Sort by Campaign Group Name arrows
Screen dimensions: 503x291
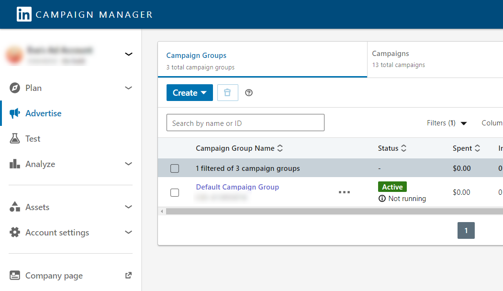pos(280,148)
